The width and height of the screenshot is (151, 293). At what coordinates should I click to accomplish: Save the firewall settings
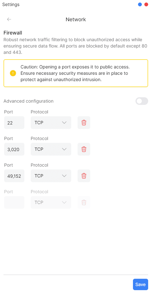(140, 284)
